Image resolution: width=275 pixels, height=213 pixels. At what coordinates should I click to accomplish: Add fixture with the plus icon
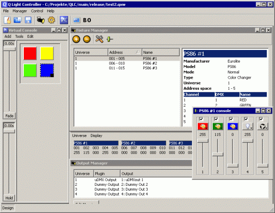(76, 39)
